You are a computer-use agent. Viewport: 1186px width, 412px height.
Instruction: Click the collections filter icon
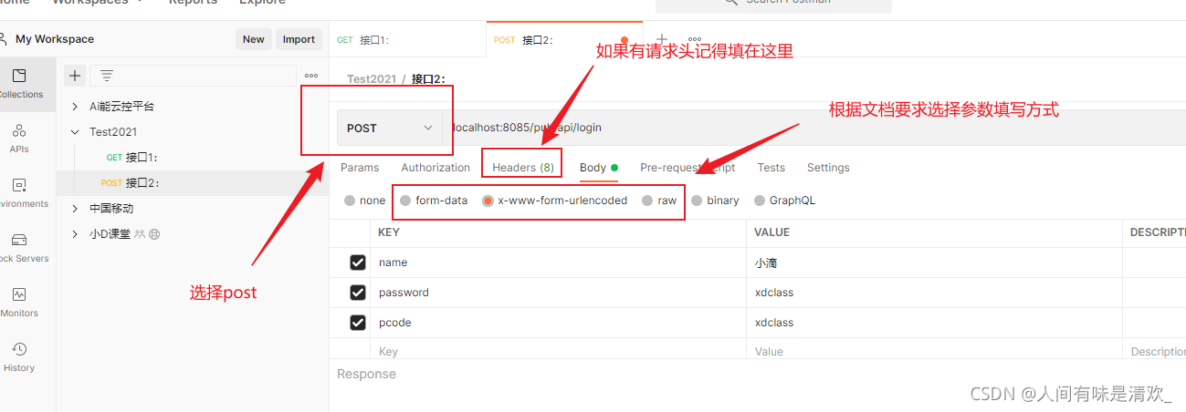106,76
